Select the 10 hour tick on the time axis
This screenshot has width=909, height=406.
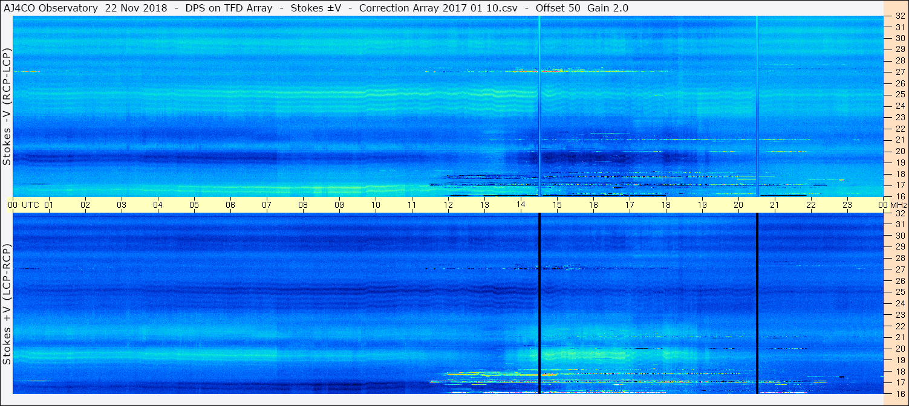click(376, 205)
